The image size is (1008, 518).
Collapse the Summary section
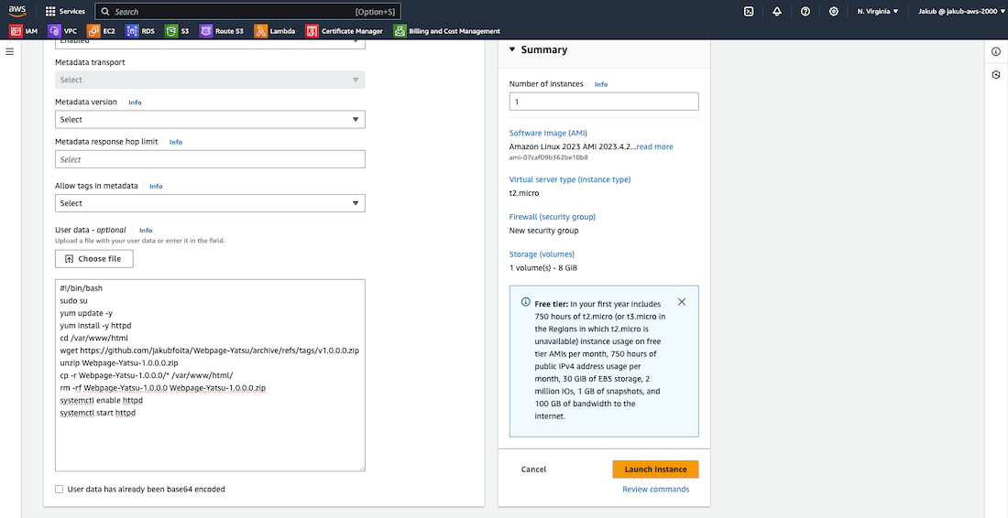pyautogui.click(x=513, y=50)
